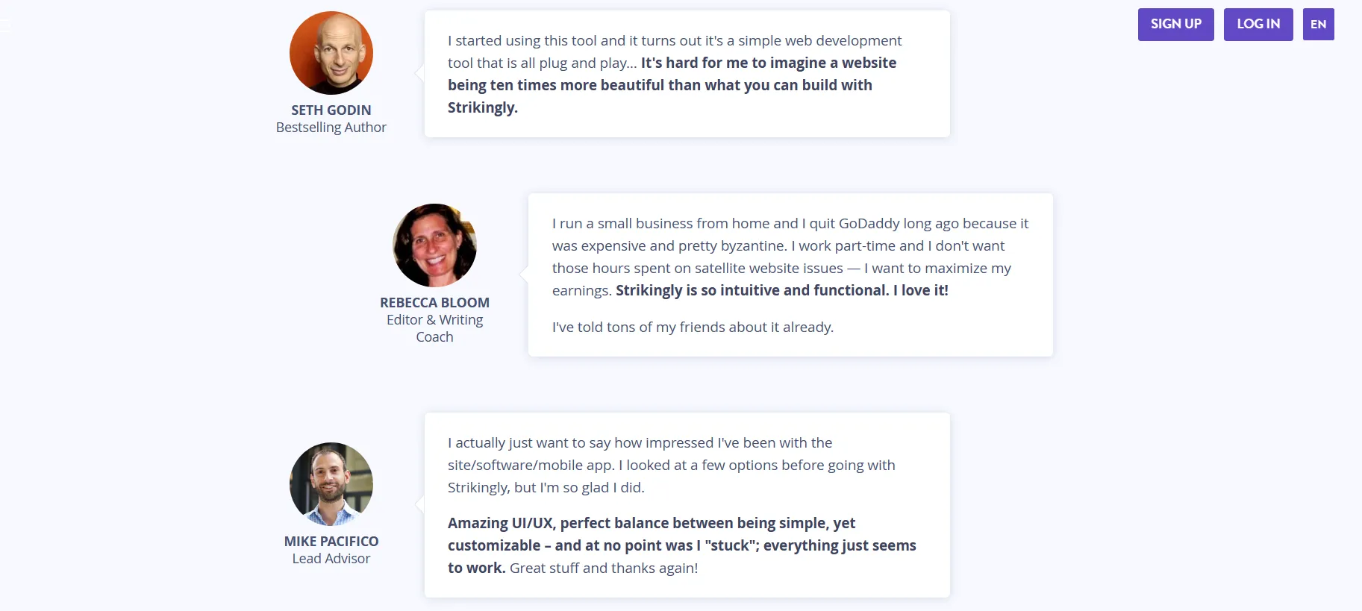
Task: Click the name MIKE PACIFICO
Action: click(x=331, y=541)
